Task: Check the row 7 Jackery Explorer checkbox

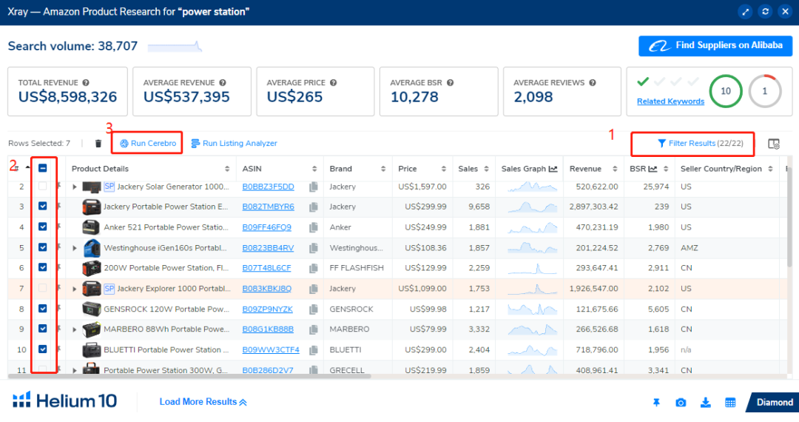Action: pos(43,288)
